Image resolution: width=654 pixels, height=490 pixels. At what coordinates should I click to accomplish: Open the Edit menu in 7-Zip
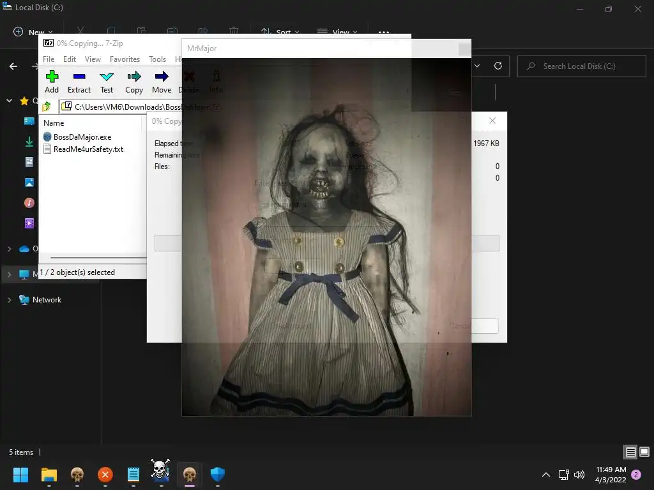click(x=69, y=59)
